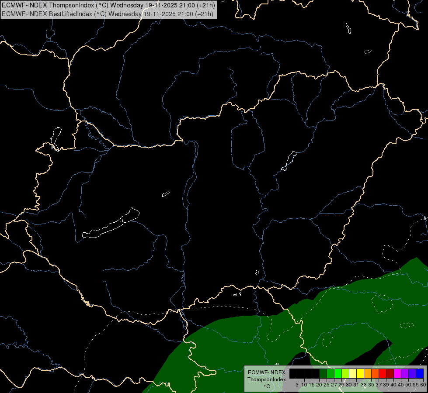Select the lime 29–30 legend swatch
Image resolution: width=428 pixels, height=393 pixels.
345,373
